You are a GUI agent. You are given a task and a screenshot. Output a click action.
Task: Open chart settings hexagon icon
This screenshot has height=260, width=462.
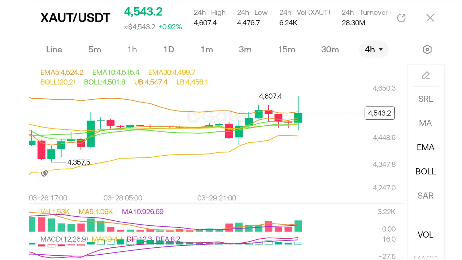427,49
